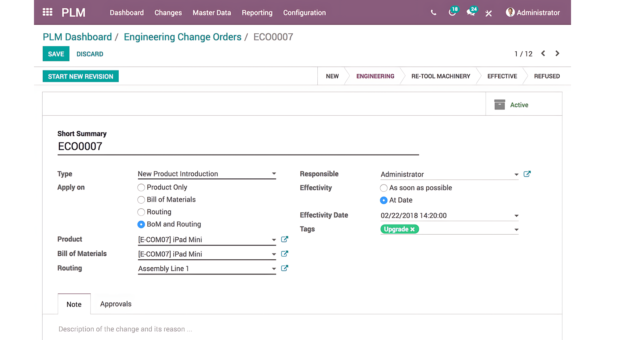The width and height of the screenshot is (618, 340).
Task: Open the apps grid menu icon
Action: 47,12
